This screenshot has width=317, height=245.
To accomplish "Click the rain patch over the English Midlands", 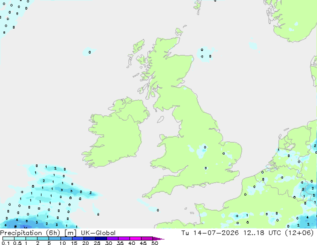I will (x=202, y=150).
